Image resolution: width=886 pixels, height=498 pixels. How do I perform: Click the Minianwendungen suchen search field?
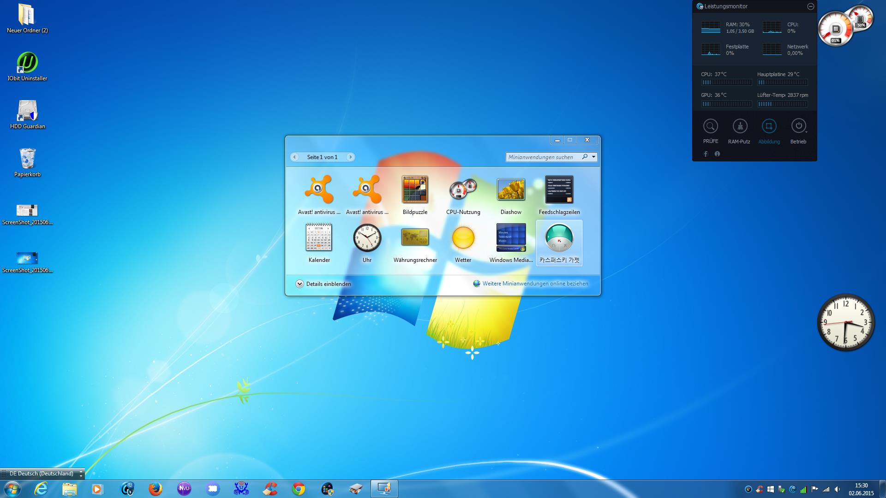(543, 157)
